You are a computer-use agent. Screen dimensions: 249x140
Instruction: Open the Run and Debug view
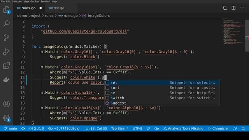click(6, 52)
